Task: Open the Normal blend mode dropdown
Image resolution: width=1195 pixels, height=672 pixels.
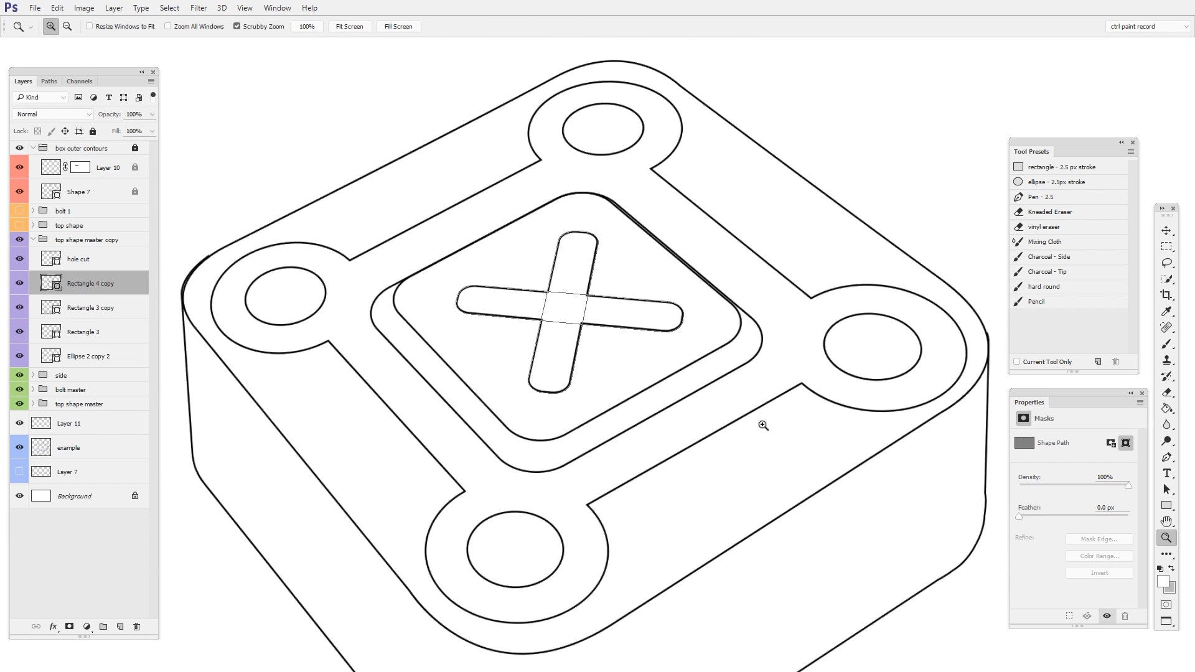Action: point(53,114)
